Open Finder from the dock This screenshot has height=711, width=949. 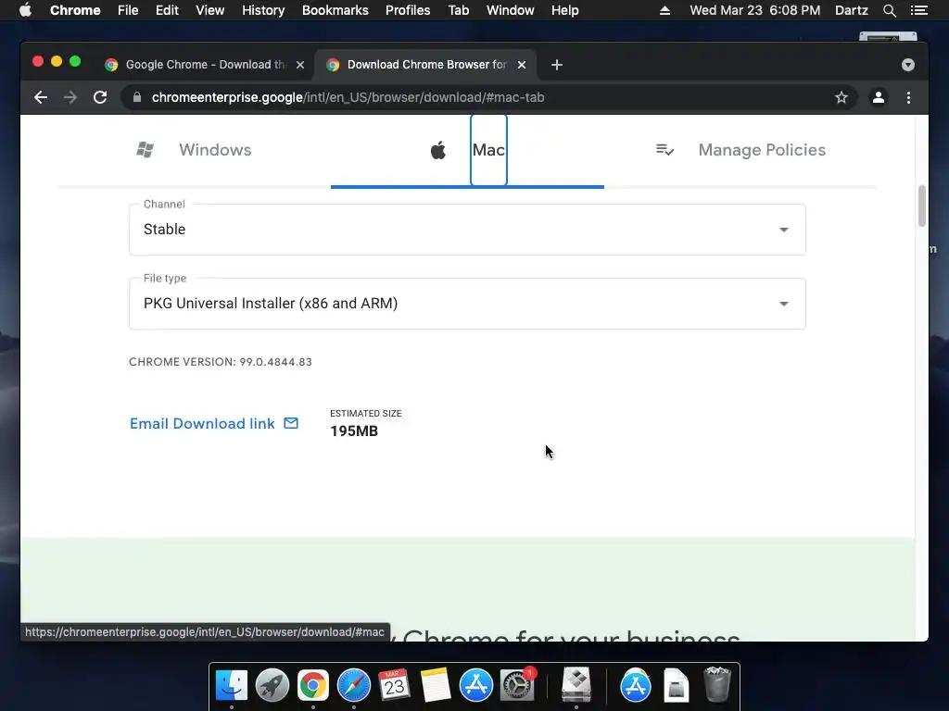(x=232, y=685)
